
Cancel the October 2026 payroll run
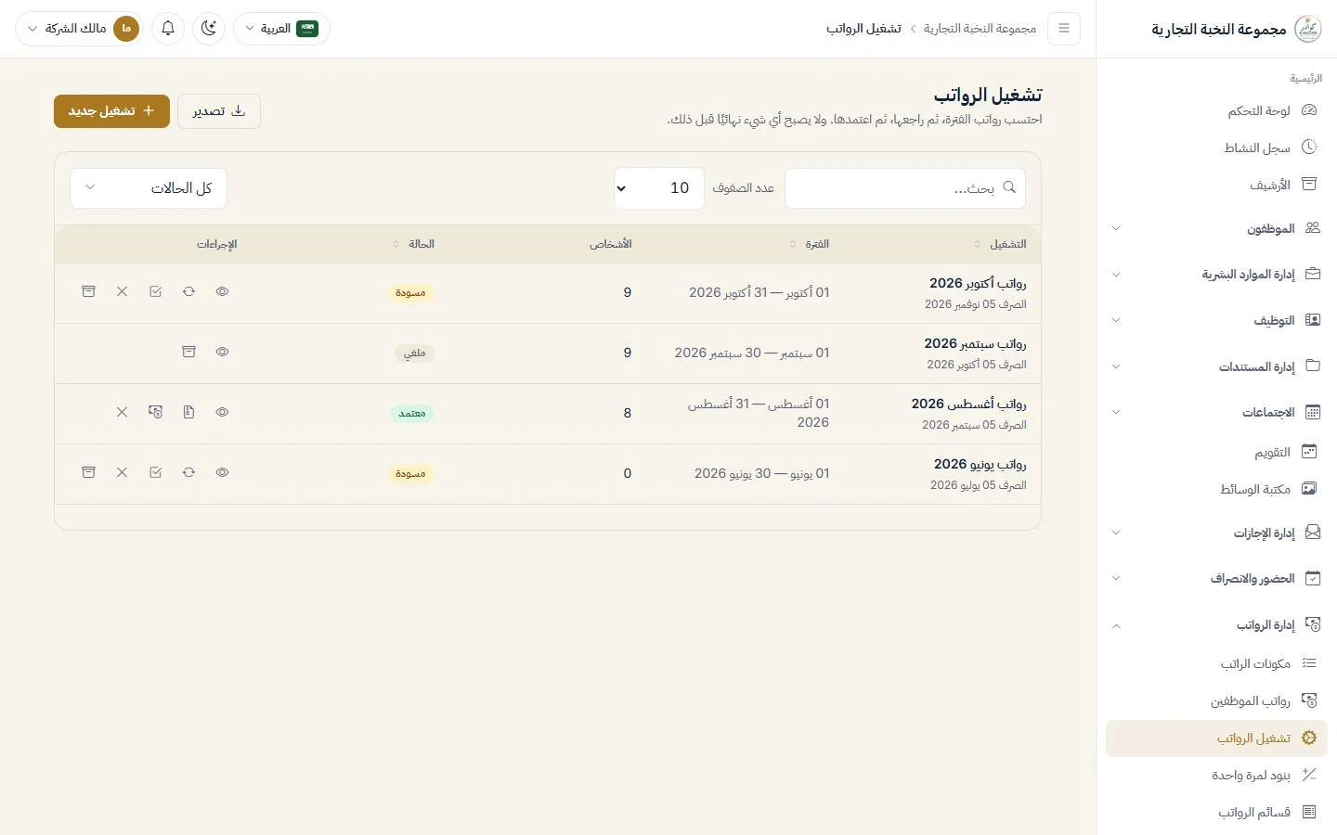tap(122, 291)
